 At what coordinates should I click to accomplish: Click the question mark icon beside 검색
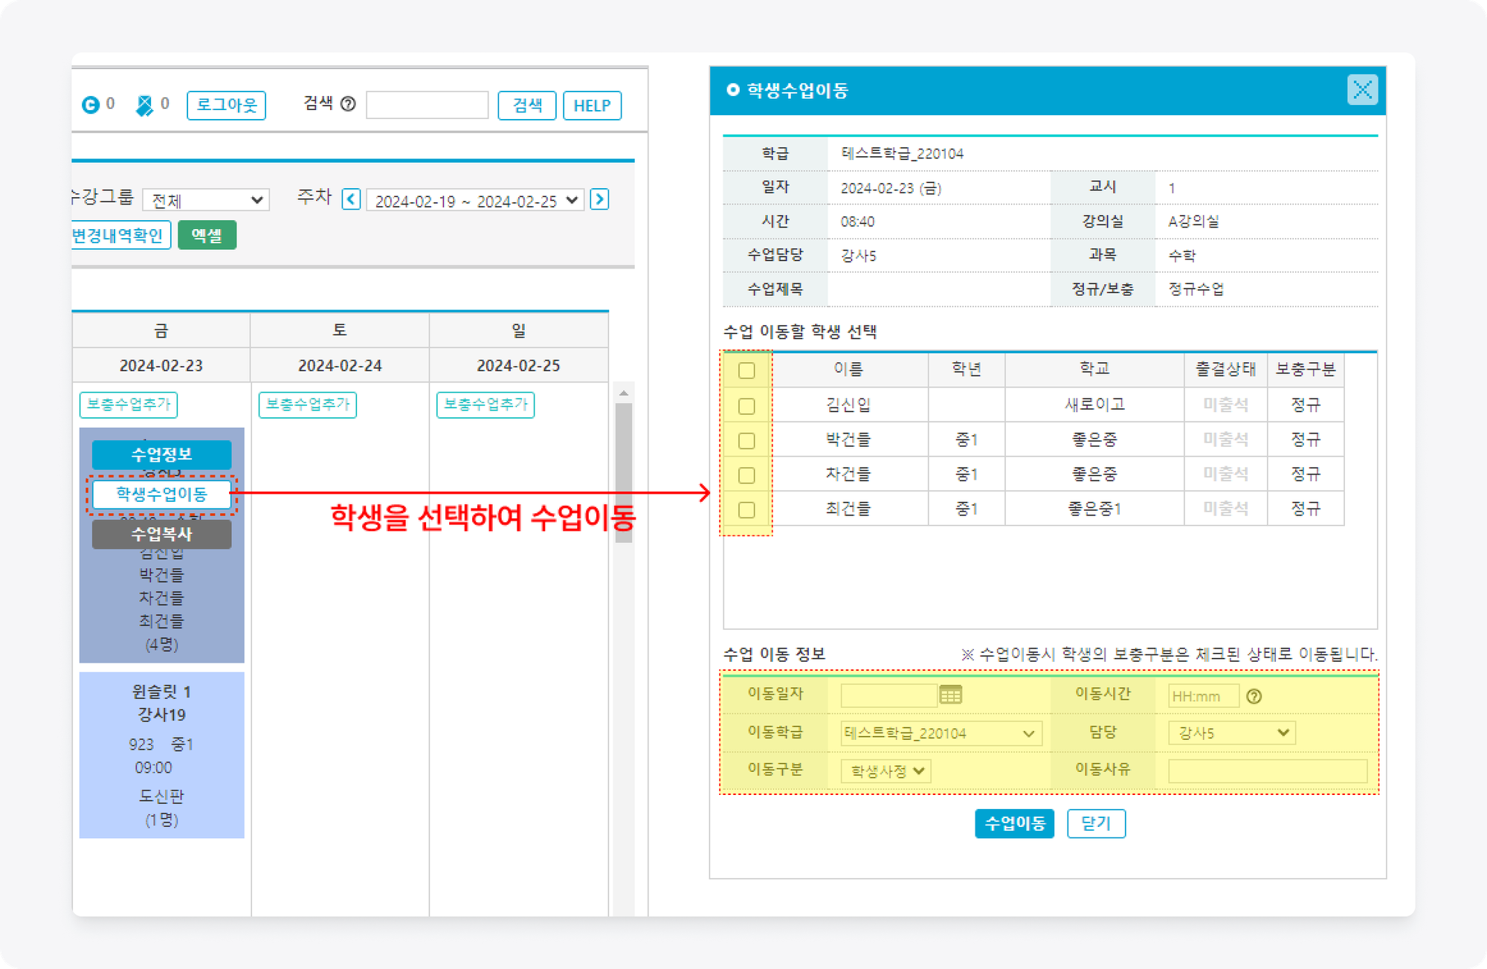point(348,104)
